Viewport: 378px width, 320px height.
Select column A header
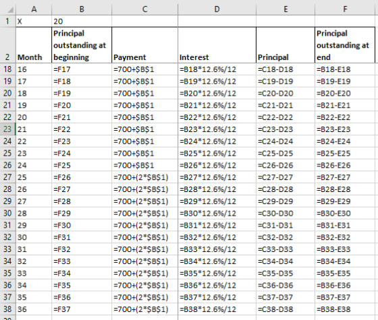click(x=34, y=9)
